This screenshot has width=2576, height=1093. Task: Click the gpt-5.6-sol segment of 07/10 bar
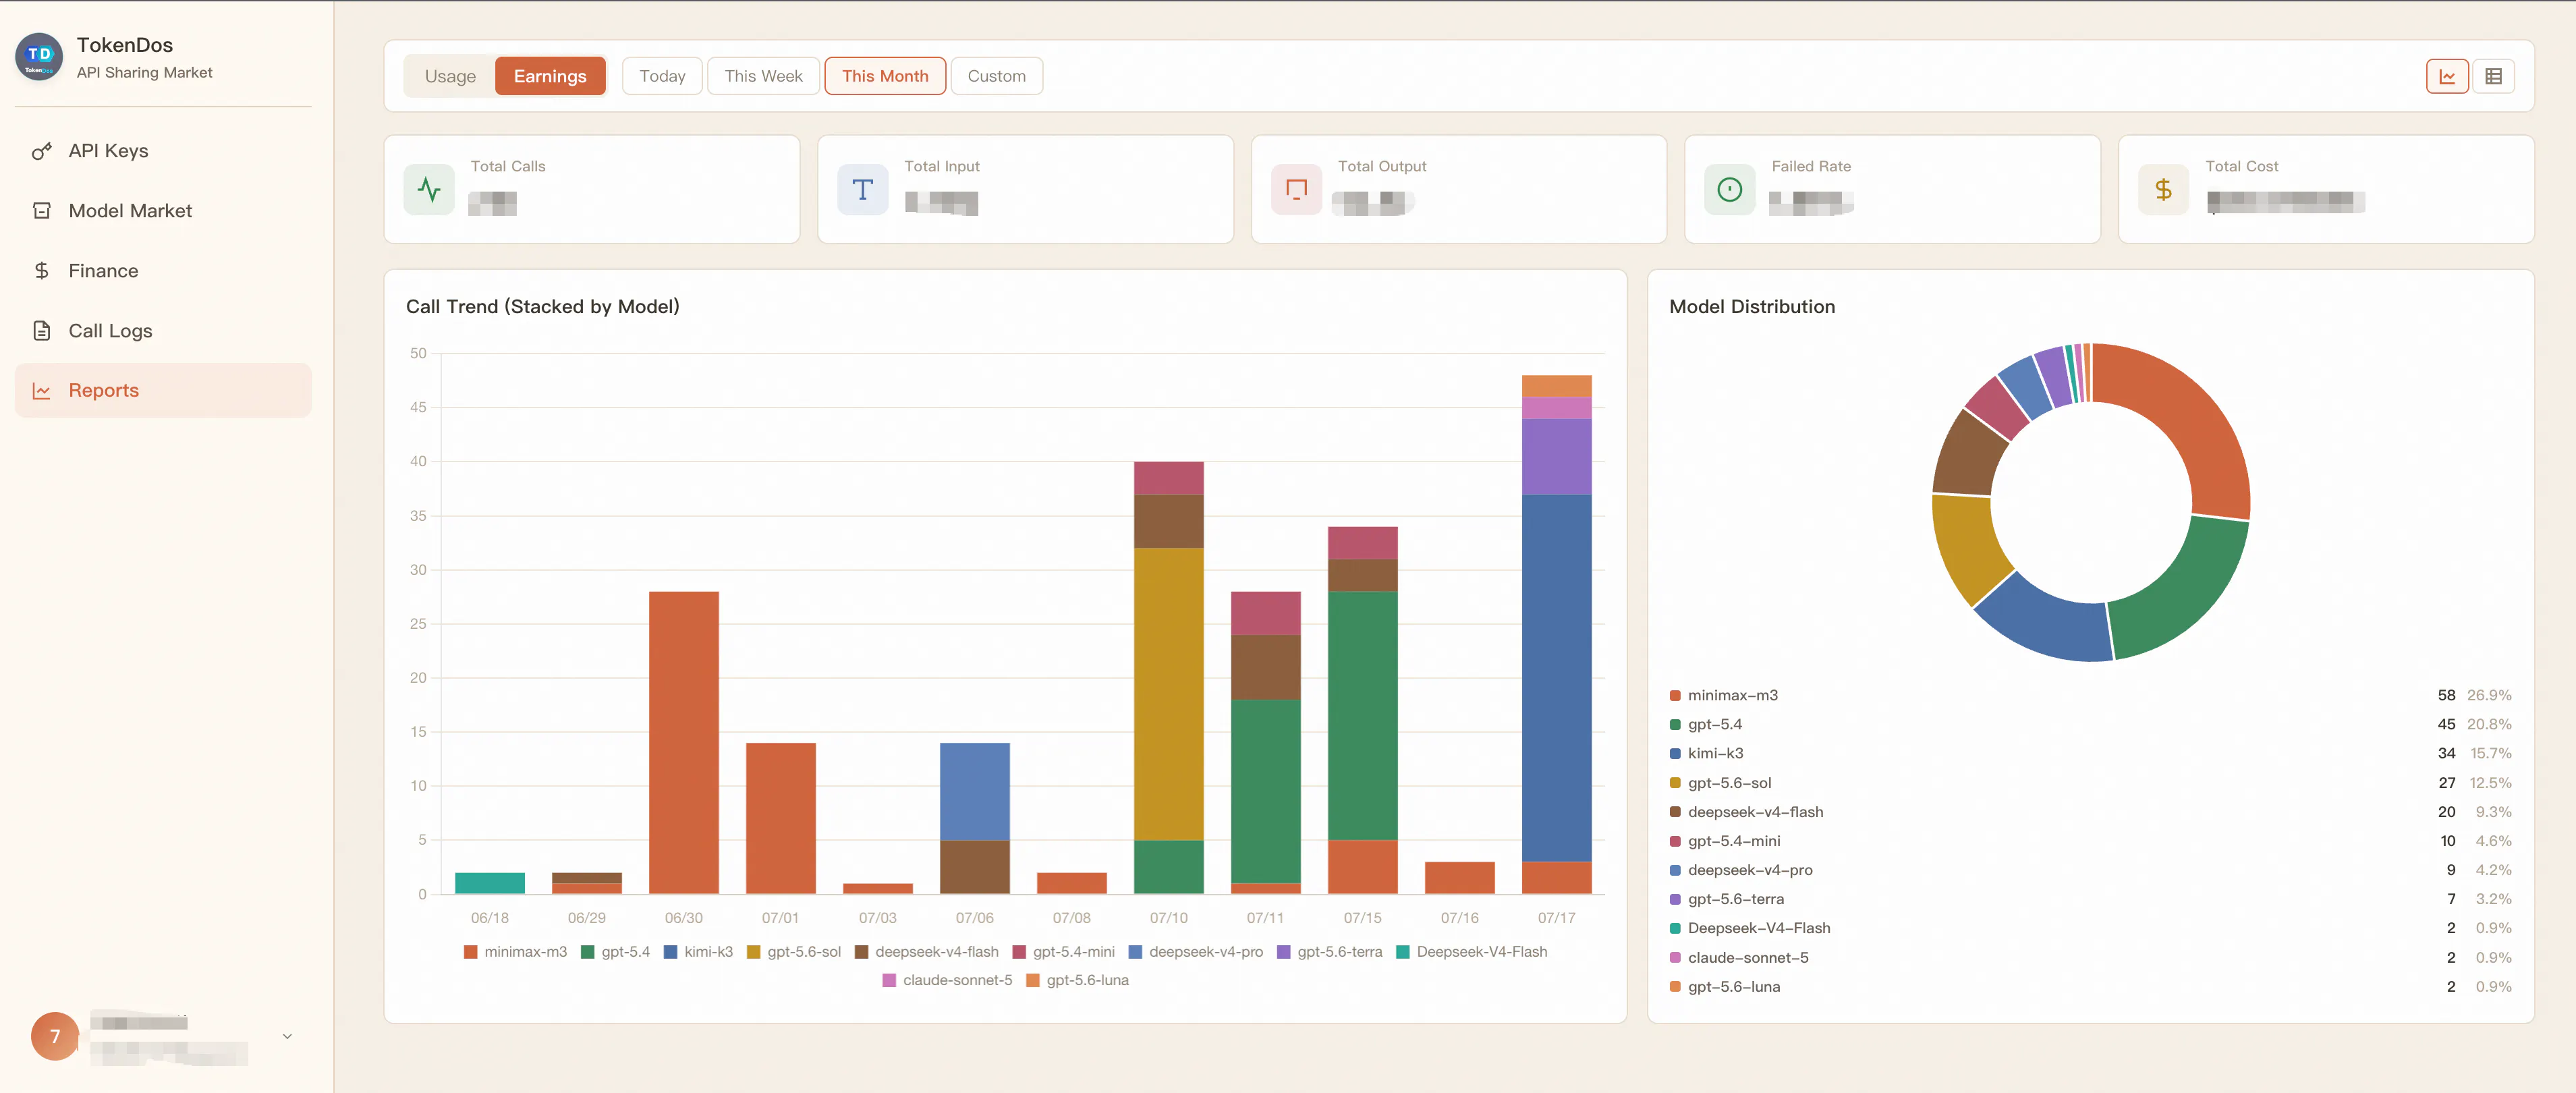pos(1168,694)
